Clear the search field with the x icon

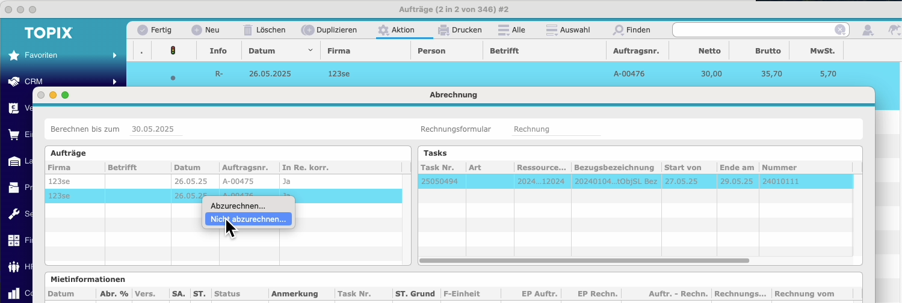pos(839,29)
